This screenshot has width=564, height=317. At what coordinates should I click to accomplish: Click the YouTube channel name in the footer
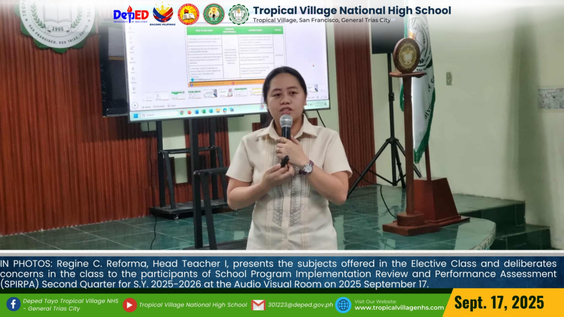(x=193, y=304)
